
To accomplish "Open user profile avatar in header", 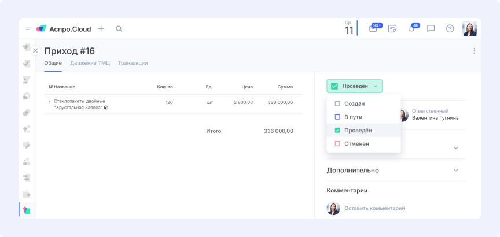I will click(x=469, y=28).
